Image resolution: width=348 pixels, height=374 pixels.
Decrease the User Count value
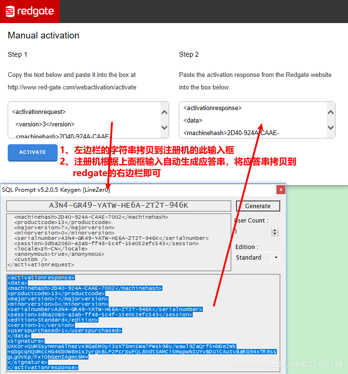click(x=275, y=234)
